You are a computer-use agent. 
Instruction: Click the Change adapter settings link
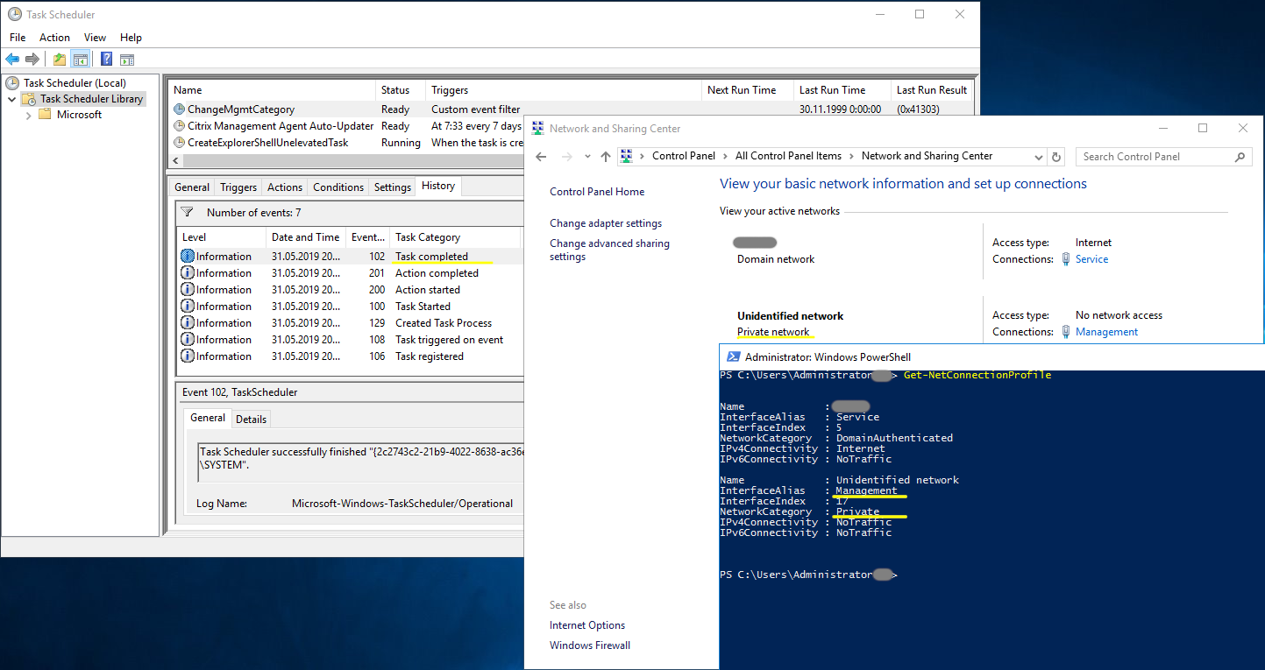(x=606, y=223)
